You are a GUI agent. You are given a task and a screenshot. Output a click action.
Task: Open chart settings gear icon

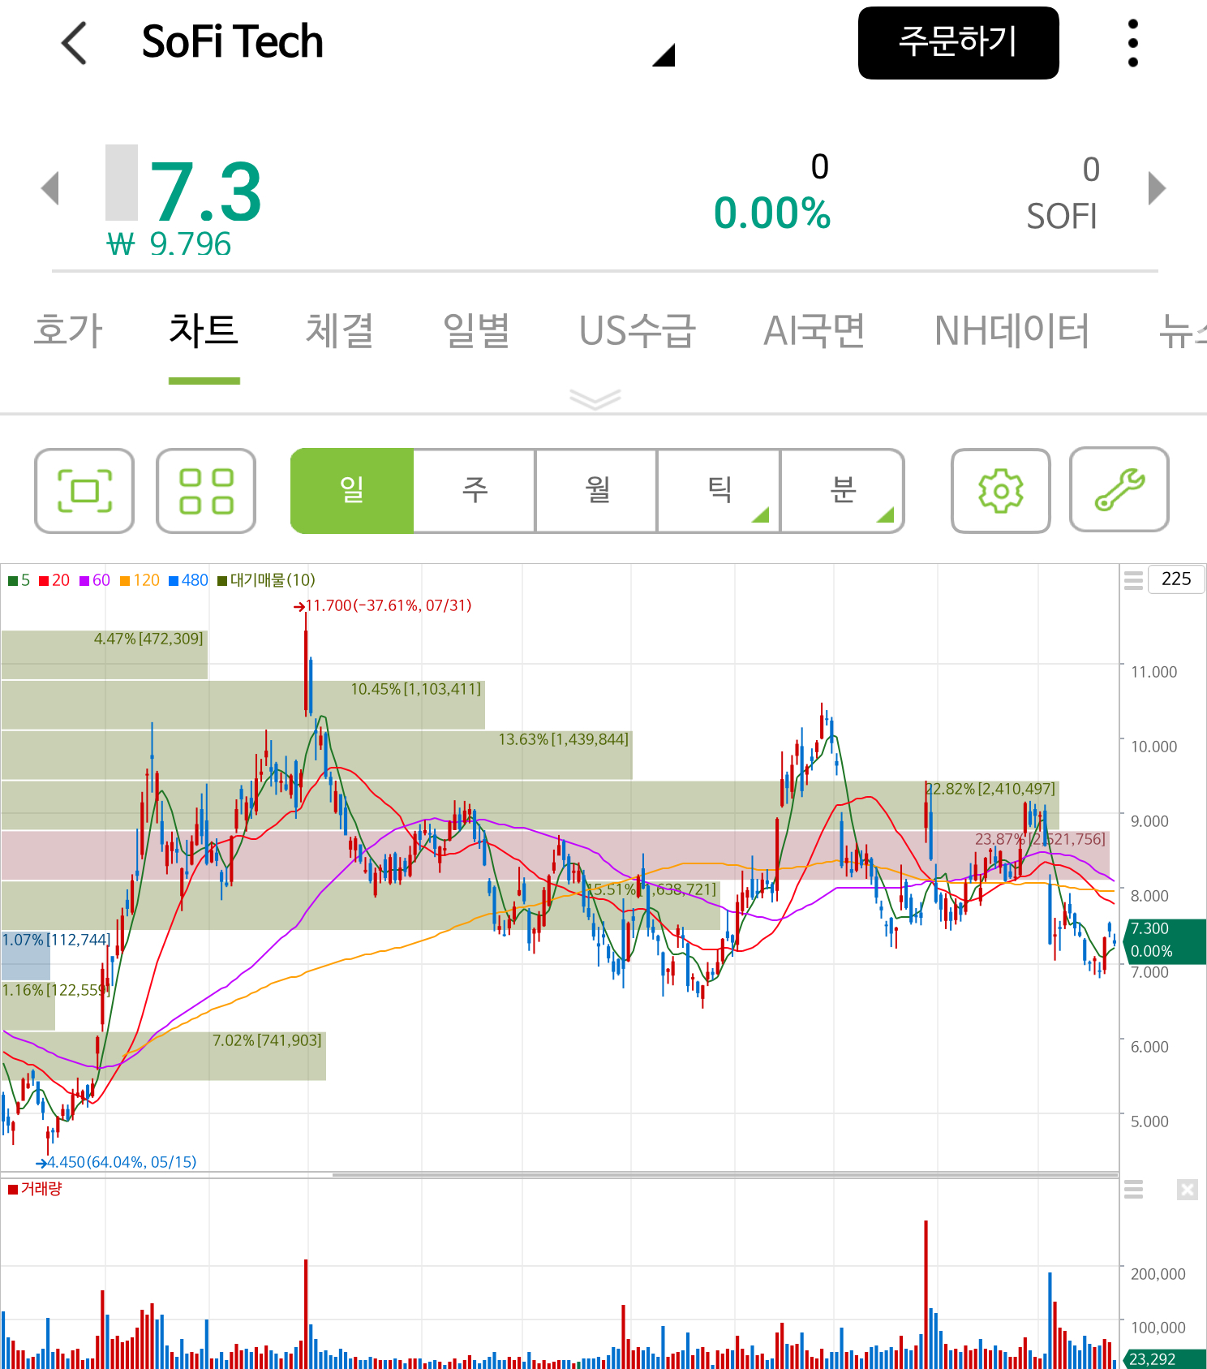1001,491
